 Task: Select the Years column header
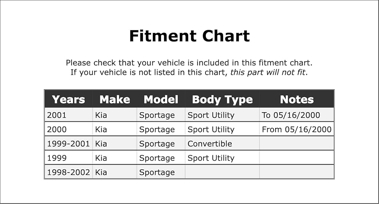coord(68,99)
